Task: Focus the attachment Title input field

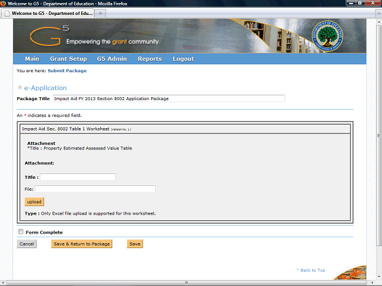Action: [78, 177]
